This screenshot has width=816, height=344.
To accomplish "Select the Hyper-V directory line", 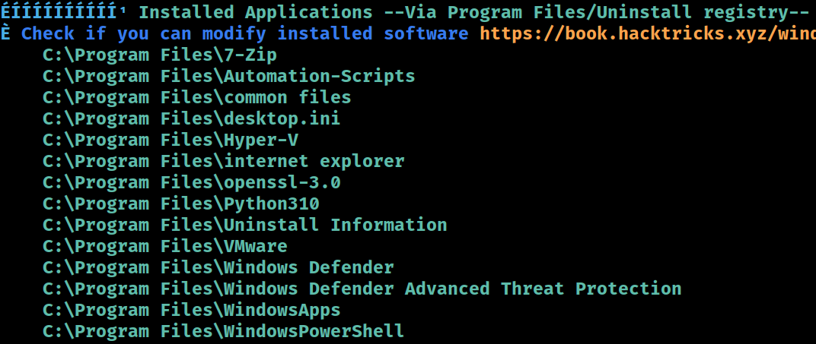I will 171,140.
